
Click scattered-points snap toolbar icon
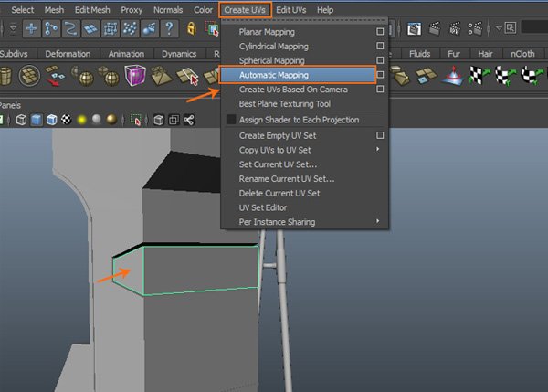[130, 28]
